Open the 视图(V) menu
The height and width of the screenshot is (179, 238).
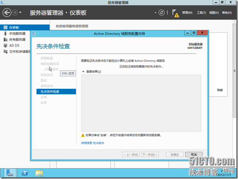[214, 13]
